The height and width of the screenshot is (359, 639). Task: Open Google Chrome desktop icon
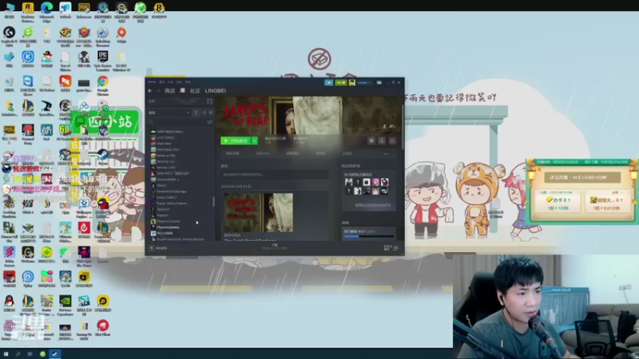(103, 85)
